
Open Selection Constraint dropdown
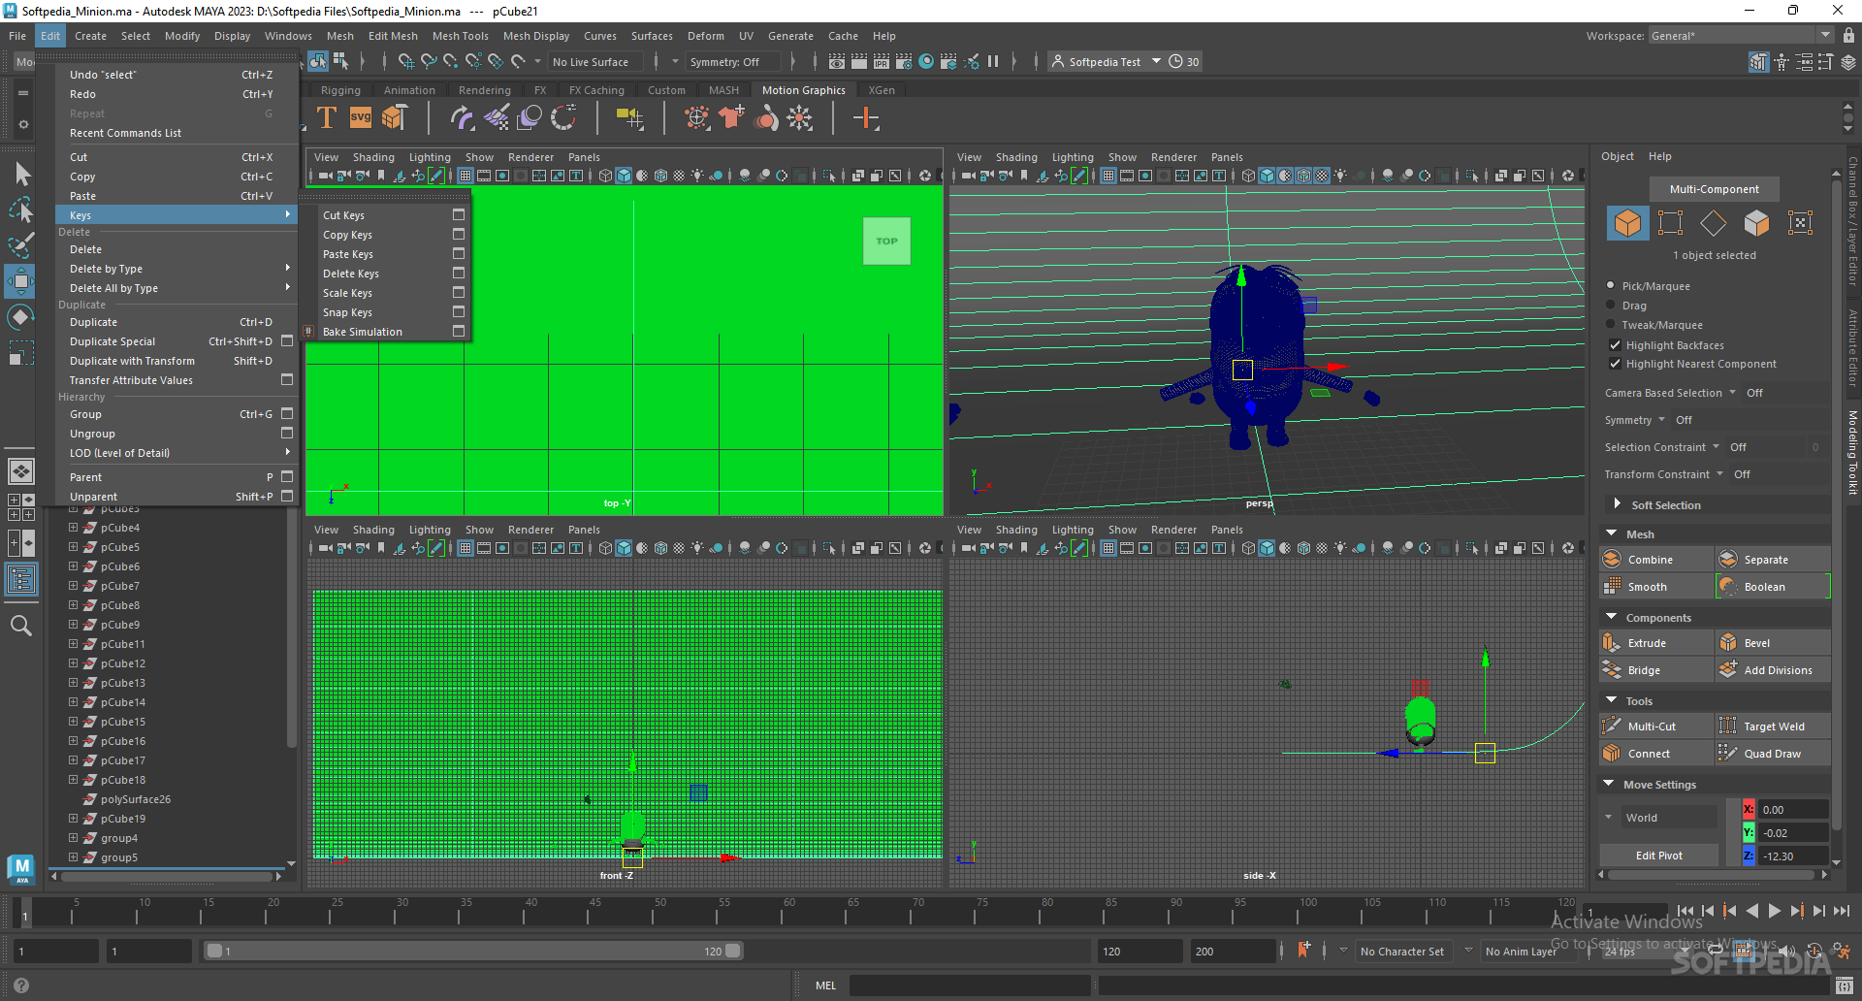click(1716, 447)
